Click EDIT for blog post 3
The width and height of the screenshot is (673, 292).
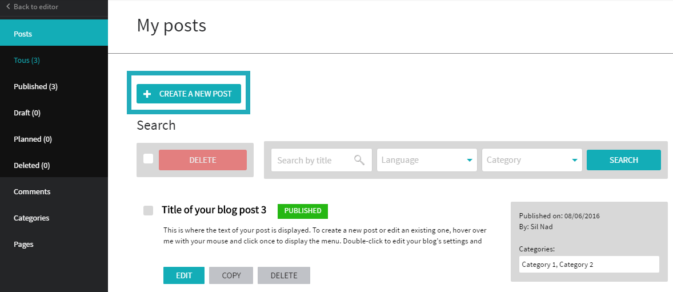(184, 275)
